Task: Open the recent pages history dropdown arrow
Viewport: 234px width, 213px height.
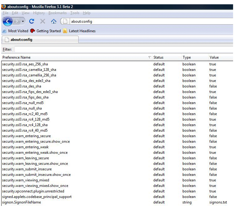Action: tap(23, 22)
